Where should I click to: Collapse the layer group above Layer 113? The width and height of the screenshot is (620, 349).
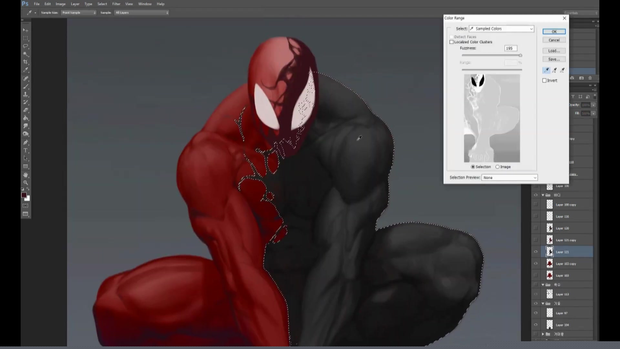543,285
